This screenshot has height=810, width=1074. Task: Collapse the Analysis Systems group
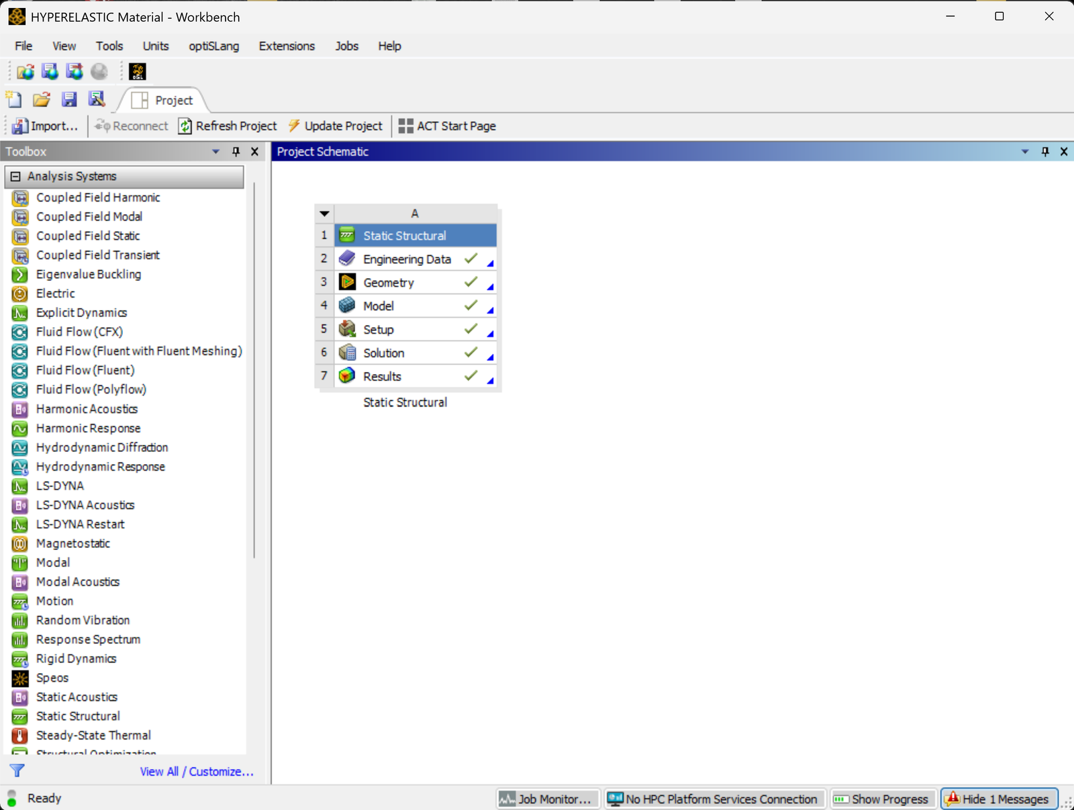click(x=15, y=177)
